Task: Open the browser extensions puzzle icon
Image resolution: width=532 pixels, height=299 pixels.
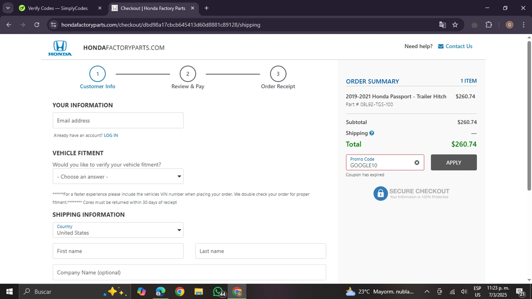Action: [489, 25]
